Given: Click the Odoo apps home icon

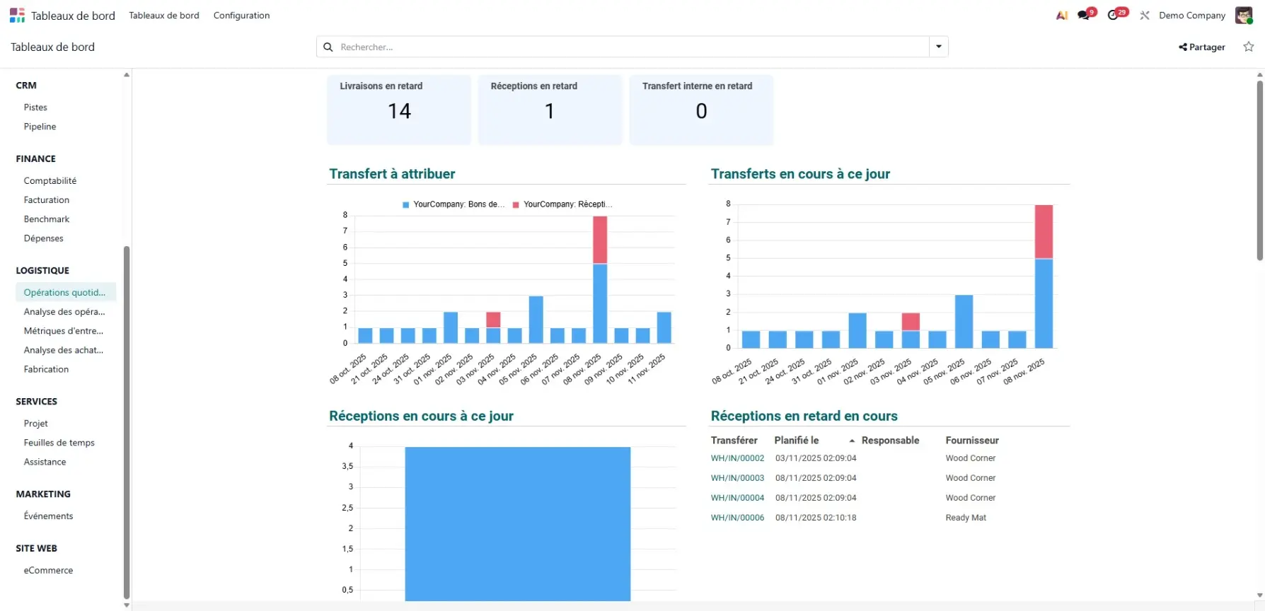Looking at the screenshot, I should click(17, 16).
